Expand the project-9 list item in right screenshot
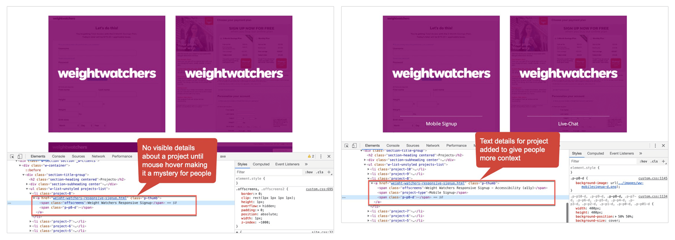Screen dimensions: 675x240 coord(369,174)
